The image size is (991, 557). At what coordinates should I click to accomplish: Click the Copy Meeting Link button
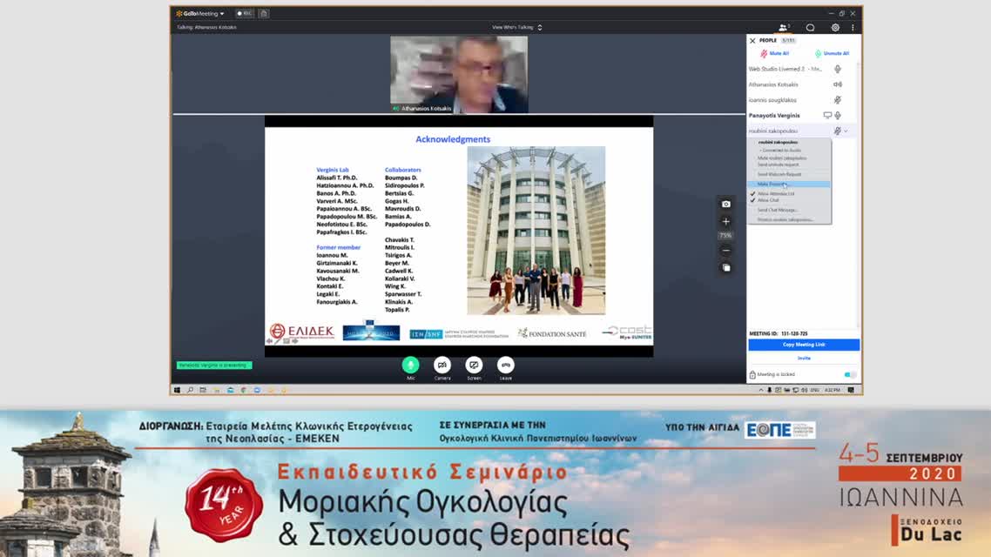tap(802, 345)
